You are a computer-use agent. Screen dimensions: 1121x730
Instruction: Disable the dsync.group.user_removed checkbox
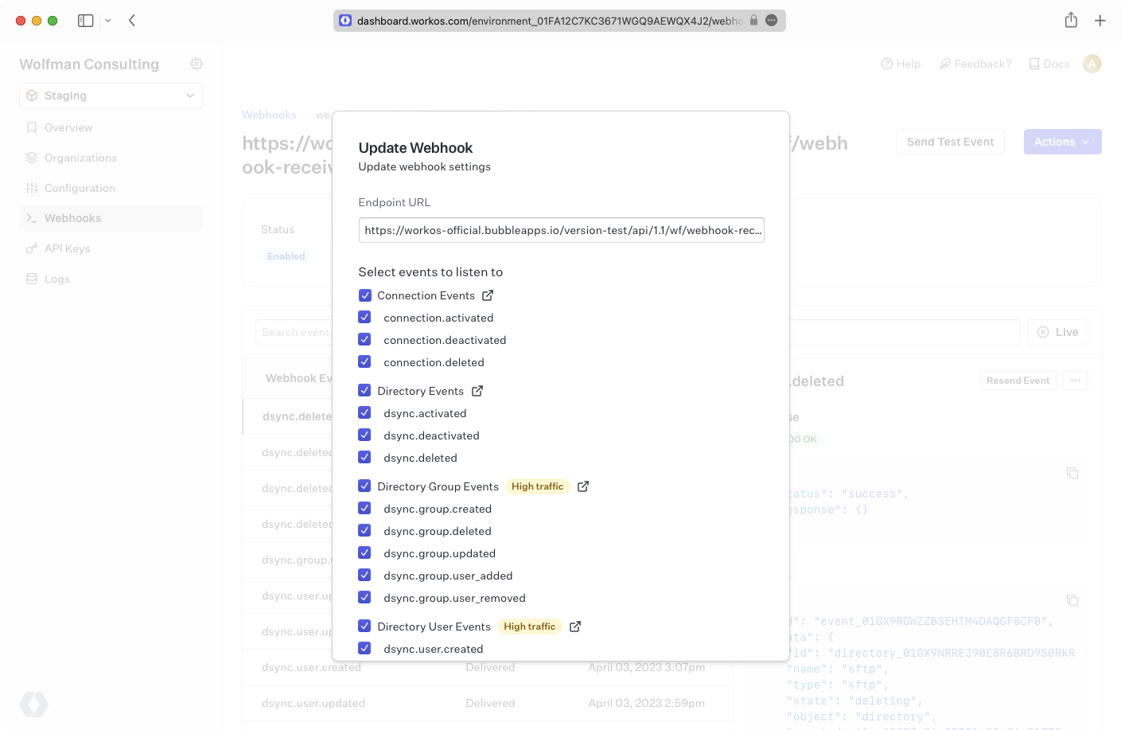tap(364, 597)
